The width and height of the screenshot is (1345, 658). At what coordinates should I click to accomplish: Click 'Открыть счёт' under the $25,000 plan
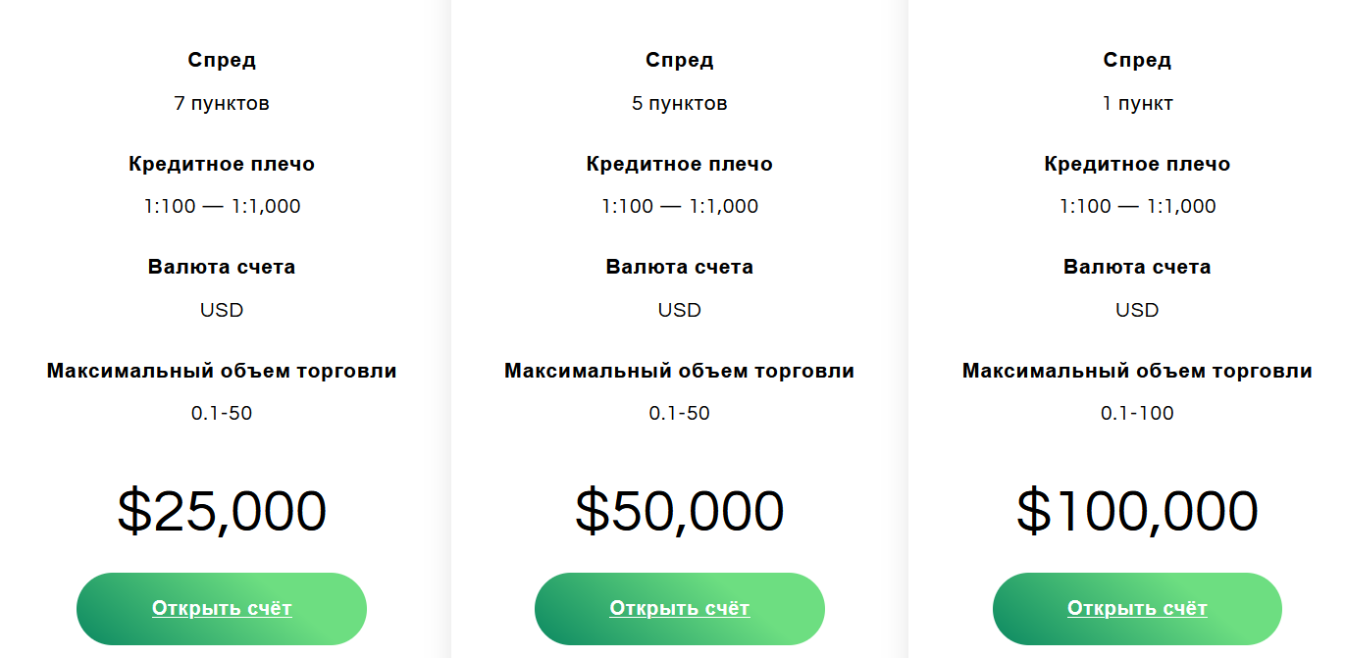click(222, 609)
